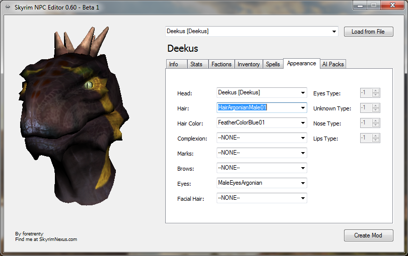Decrease Unknown Type value with down arrow
This screenshot has height=256, width=408.
click(375, 110)
